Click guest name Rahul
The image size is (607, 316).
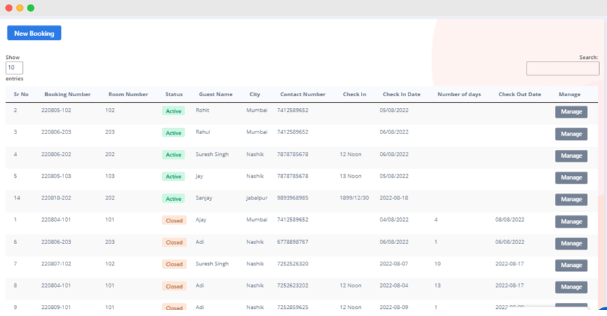pos(203,132)
